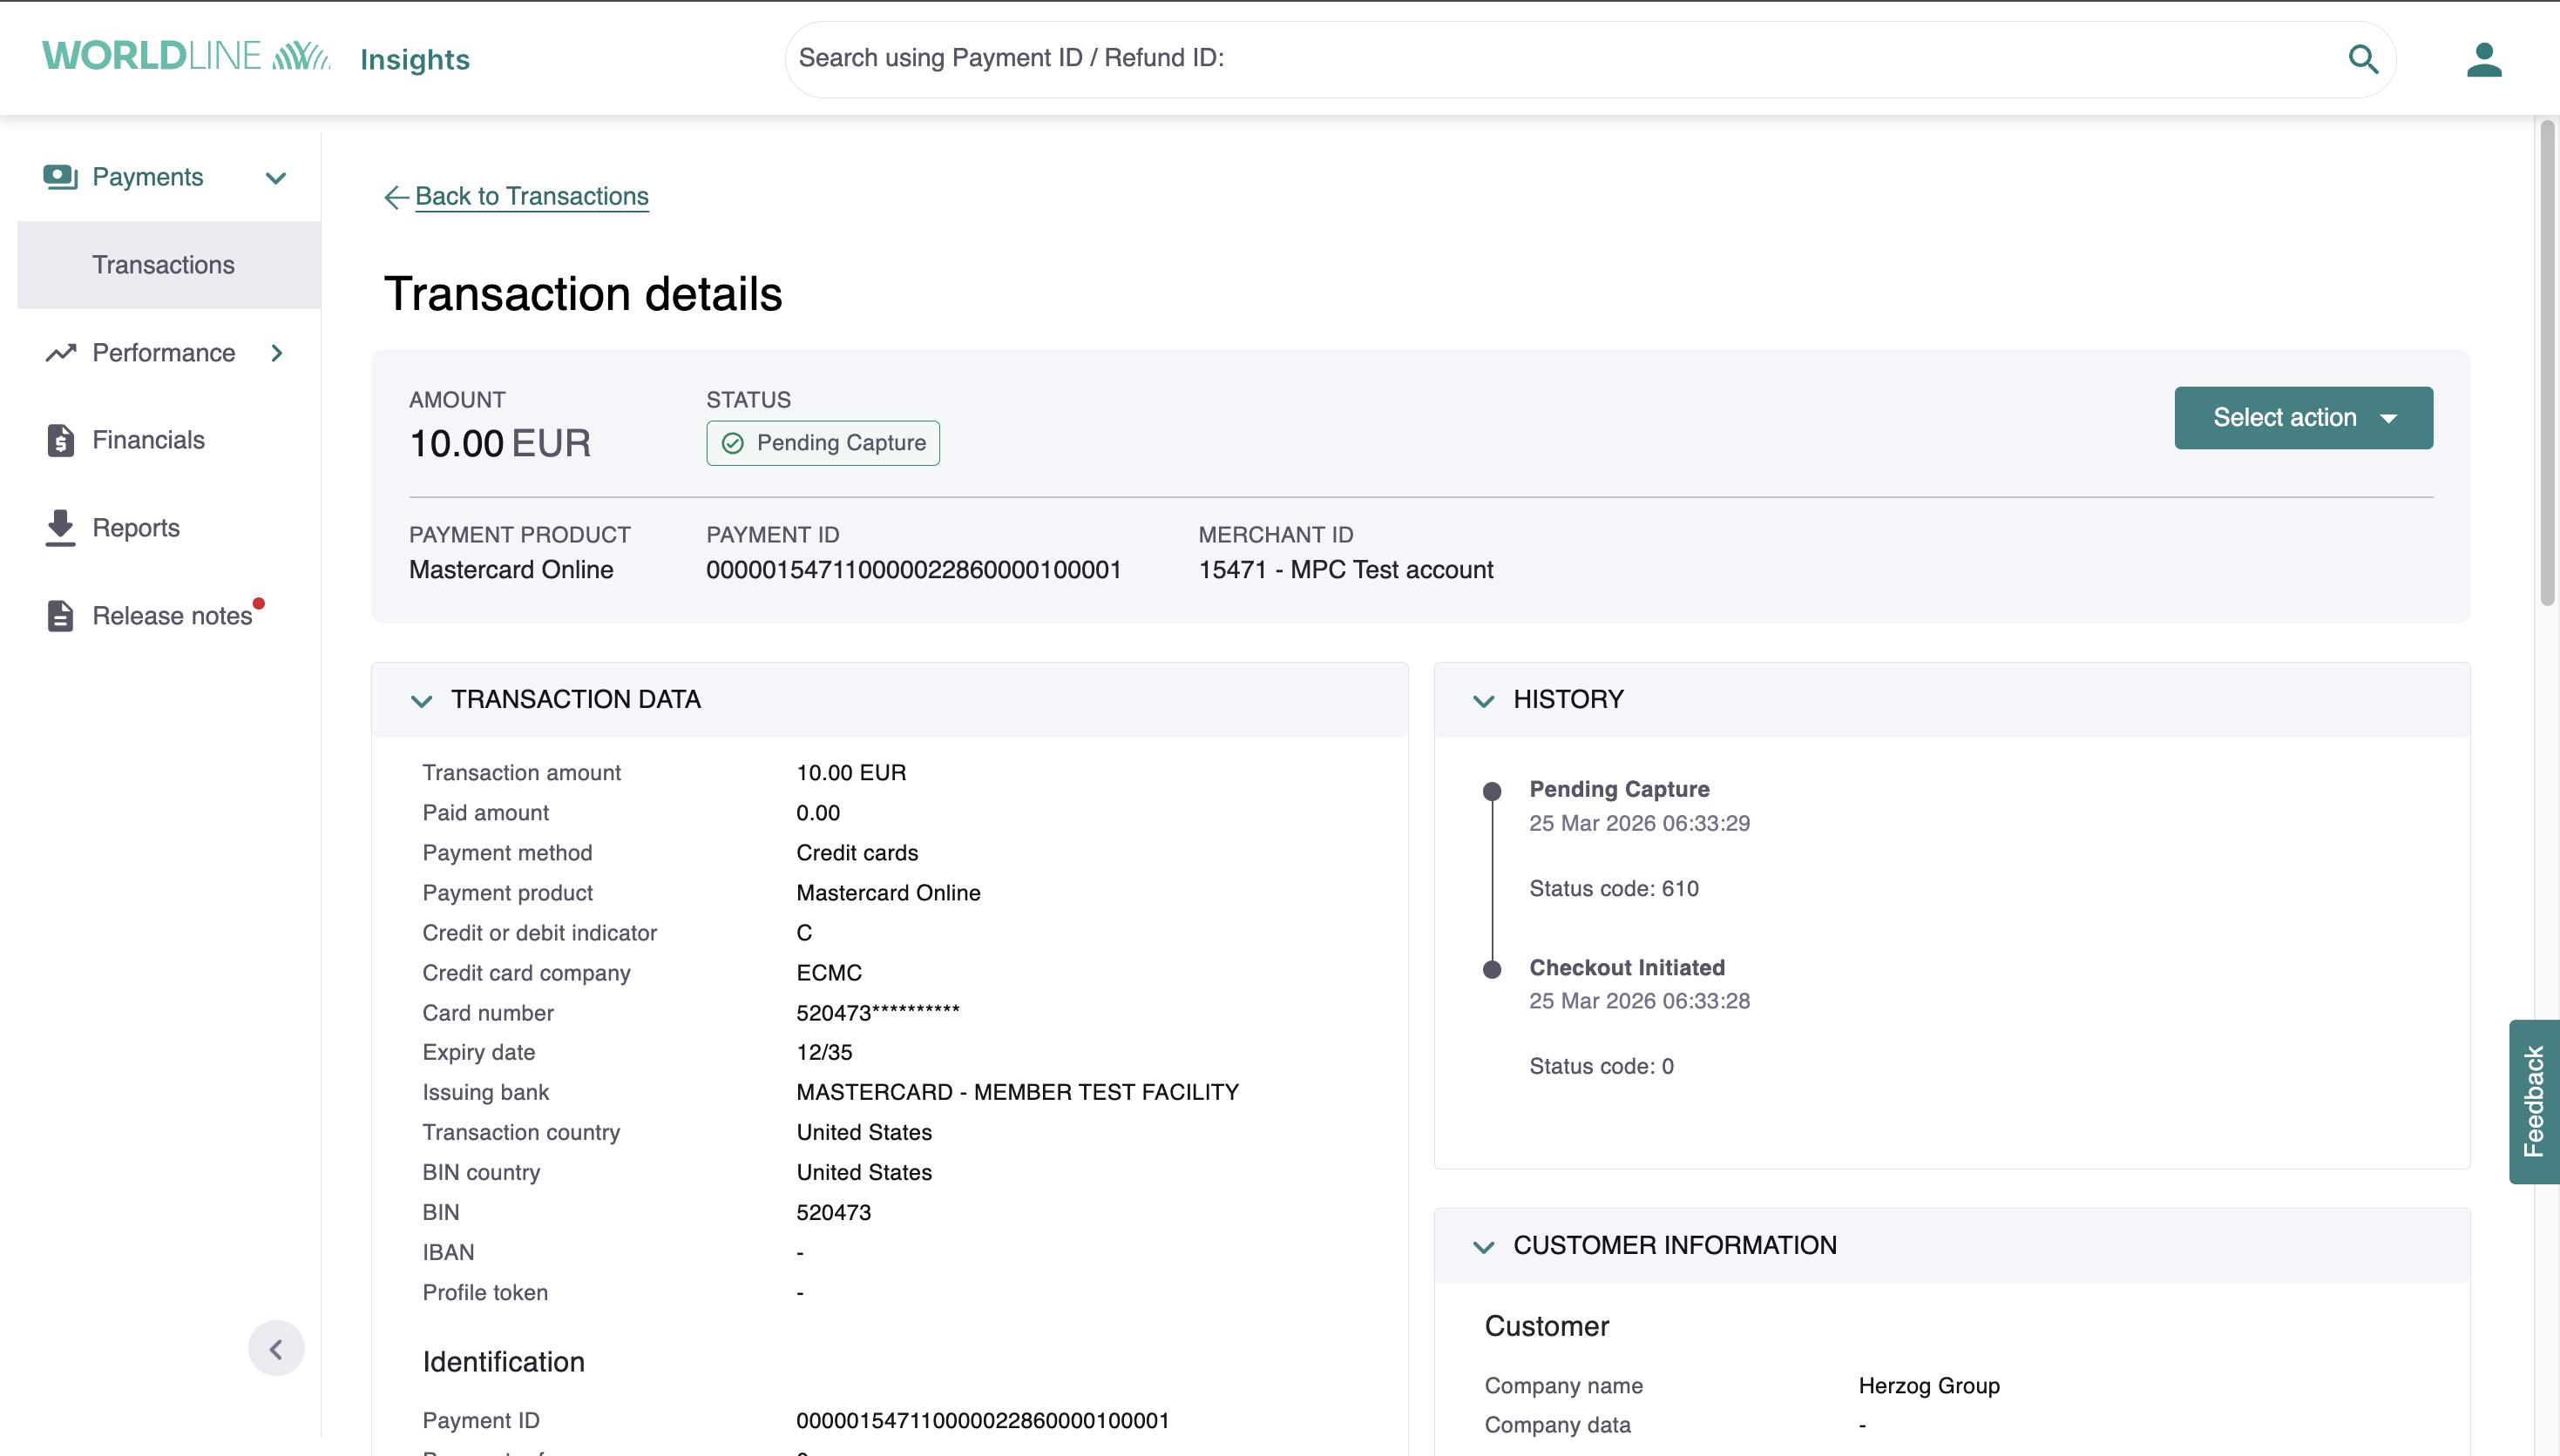
Task: Click the Pending Capture status badge
Action: pos(823,443)
